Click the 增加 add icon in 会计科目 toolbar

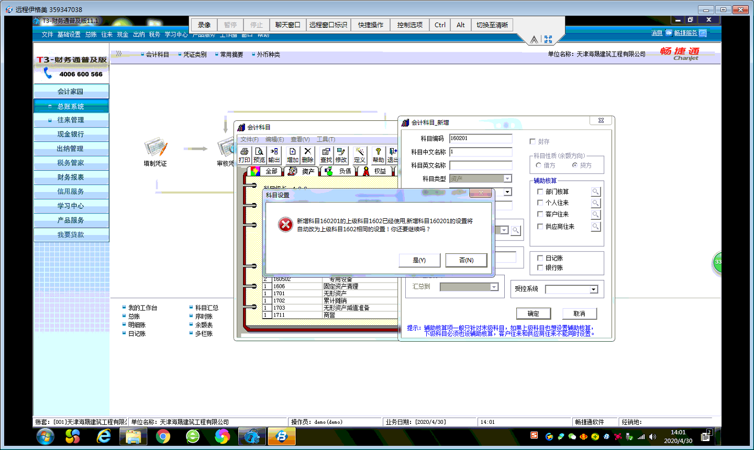(293, 155)
